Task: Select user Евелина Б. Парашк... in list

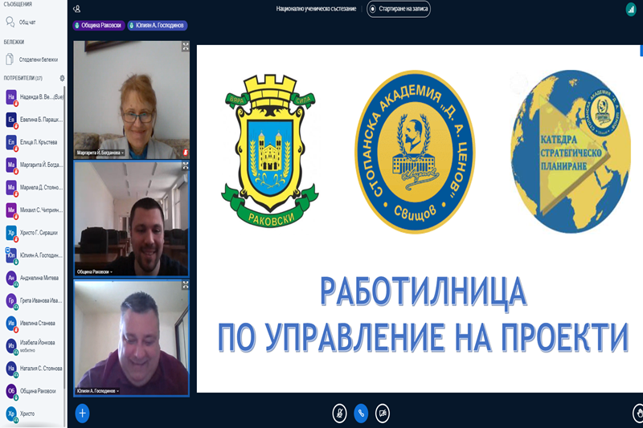Action: coord(34,120)
